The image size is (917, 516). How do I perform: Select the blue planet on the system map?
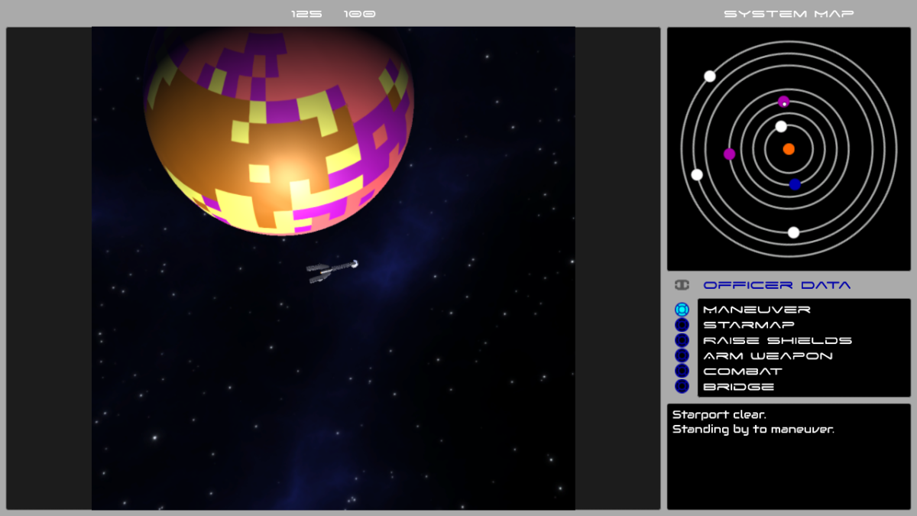(793, 183)
